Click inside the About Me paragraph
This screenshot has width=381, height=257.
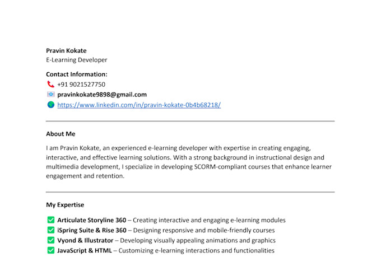[x=189, y=162]
